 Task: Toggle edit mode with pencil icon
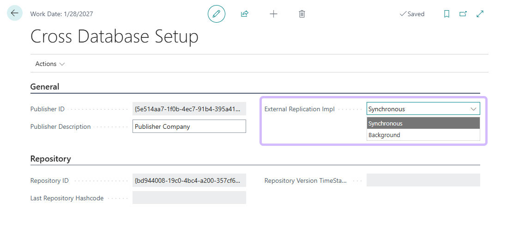(216, 14)
